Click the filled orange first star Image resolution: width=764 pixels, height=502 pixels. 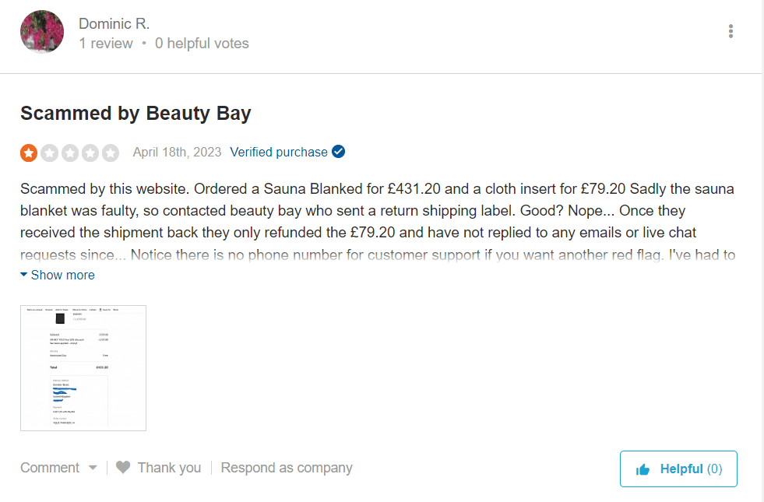[x=29, y=153]
